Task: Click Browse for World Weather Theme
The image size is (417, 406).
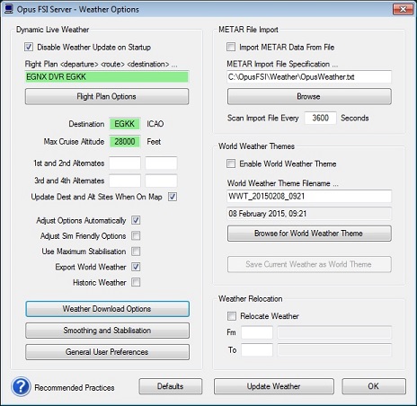Action: point(309,234)
